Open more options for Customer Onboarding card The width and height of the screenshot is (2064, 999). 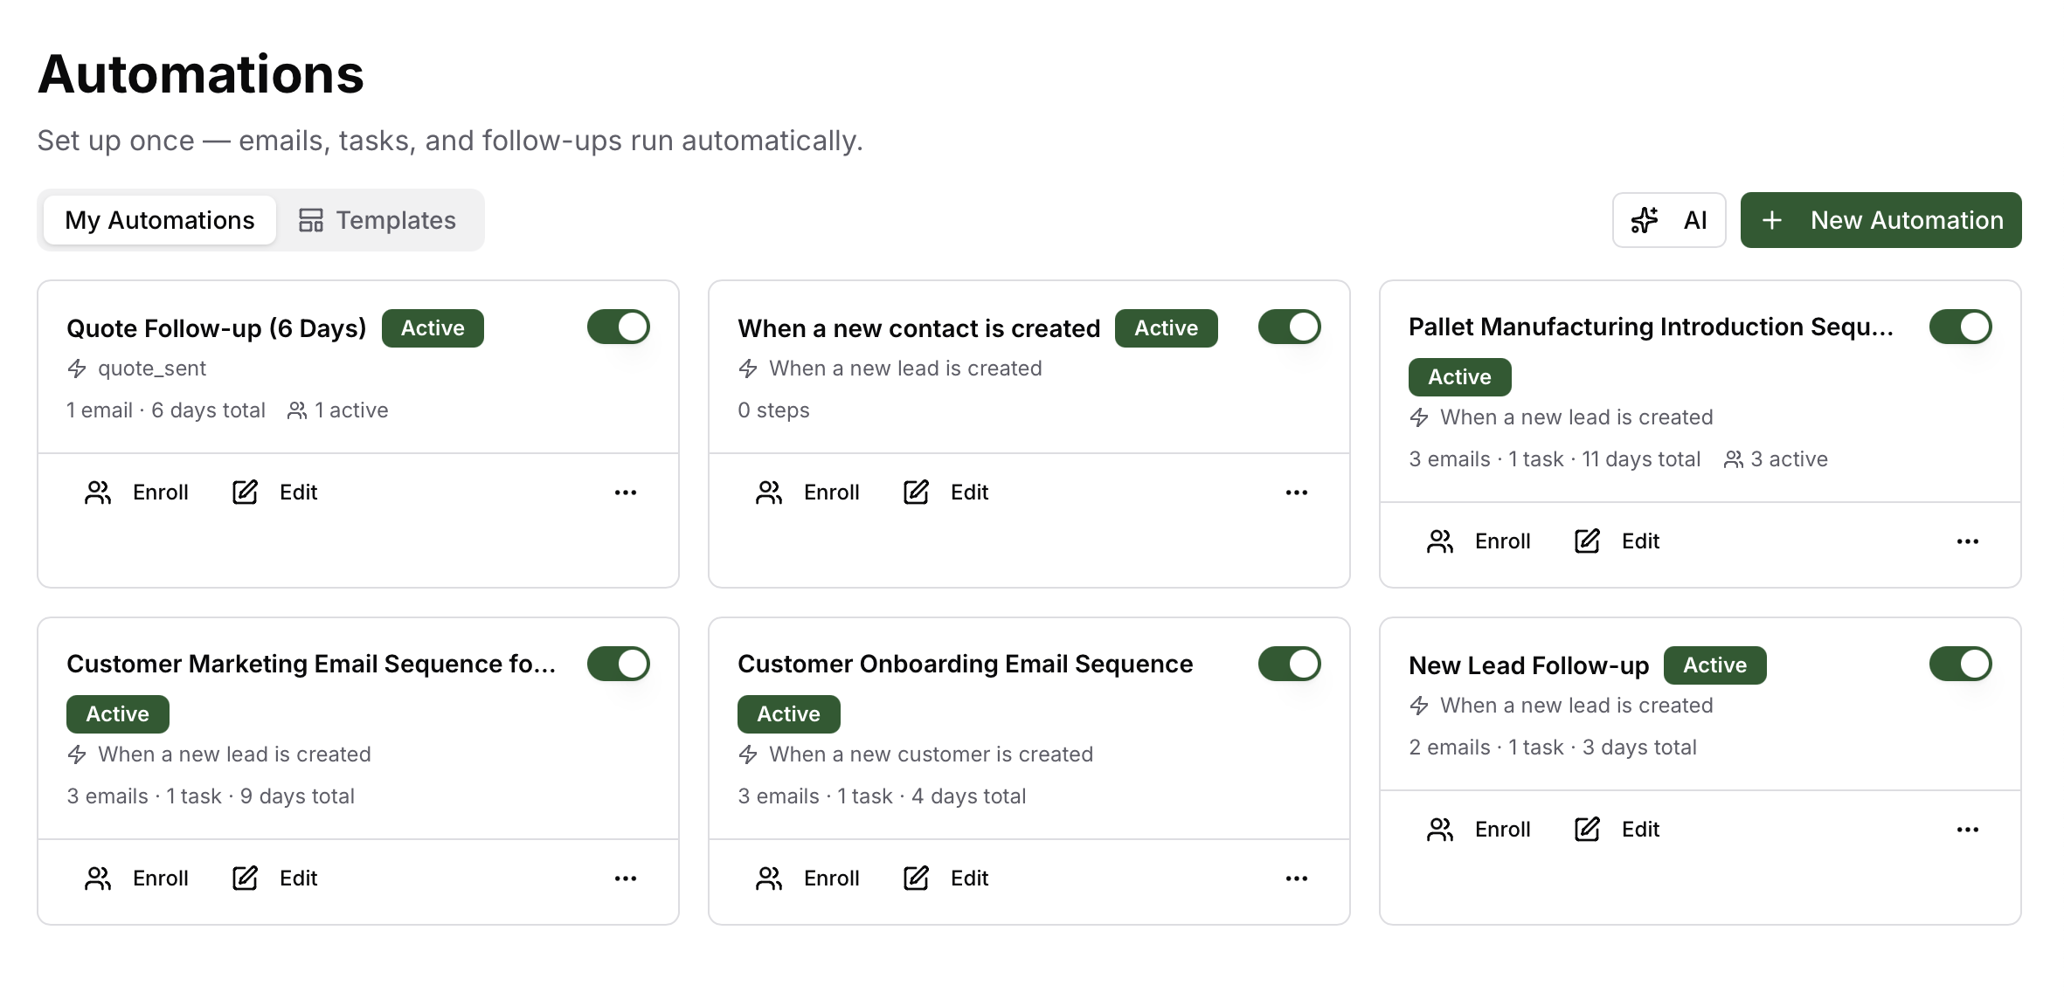(1297, 878)
